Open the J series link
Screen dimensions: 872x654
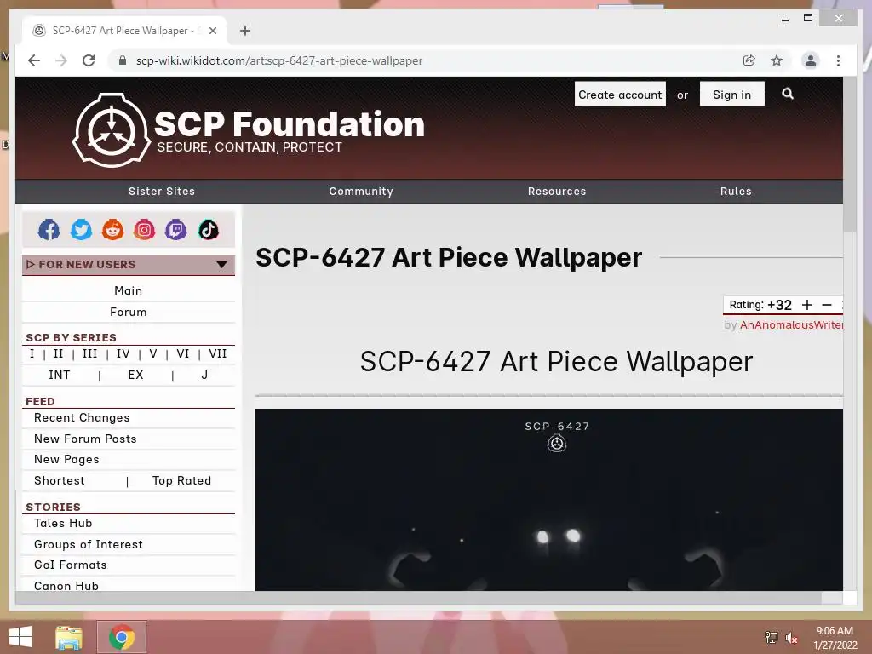pos(204,375)
